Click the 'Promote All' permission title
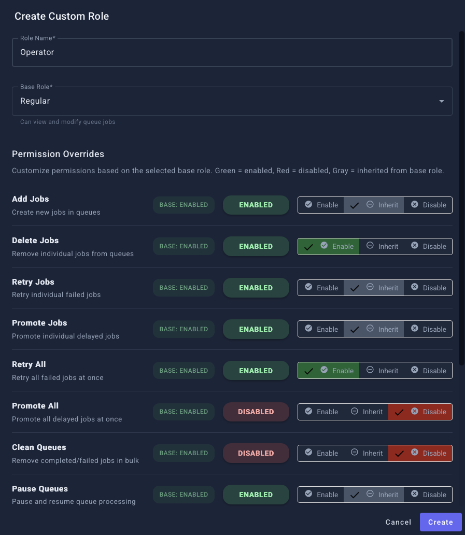Image resolution: width=465 pixels, height=535 pixels. [35, 406]
